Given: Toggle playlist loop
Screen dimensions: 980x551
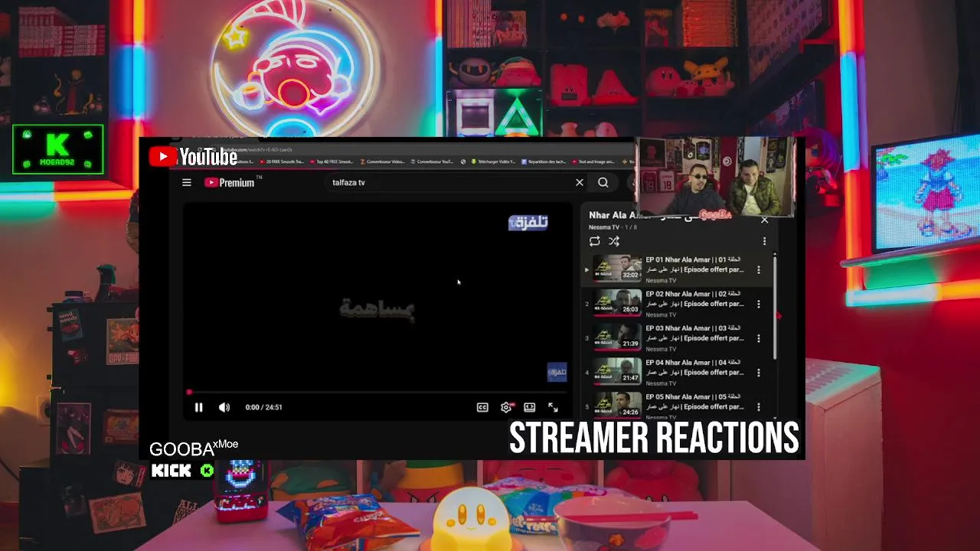Looking at the screenshot, I should 594,241.
